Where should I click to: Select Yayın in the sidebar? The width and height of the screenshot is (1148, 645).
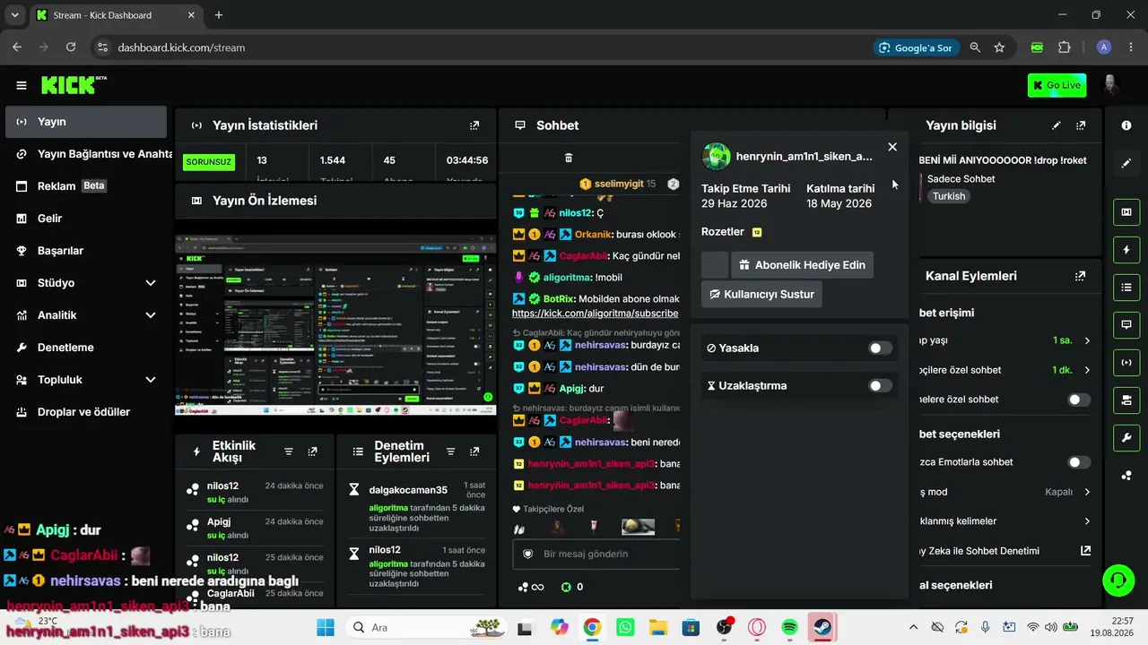[x=86, y=122]
